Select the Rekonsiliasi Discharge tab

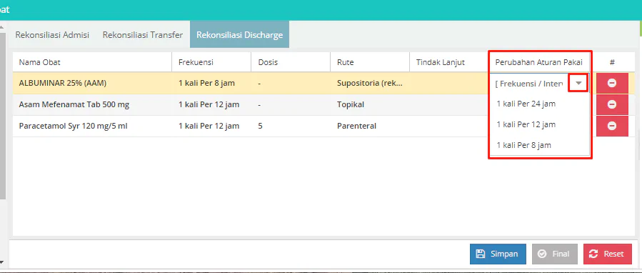239,35
